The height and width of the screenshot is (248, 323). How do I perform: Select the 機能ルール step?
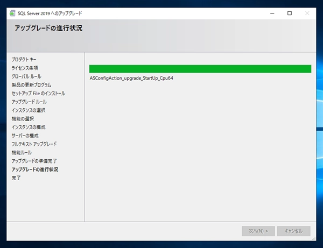(22, 152)
